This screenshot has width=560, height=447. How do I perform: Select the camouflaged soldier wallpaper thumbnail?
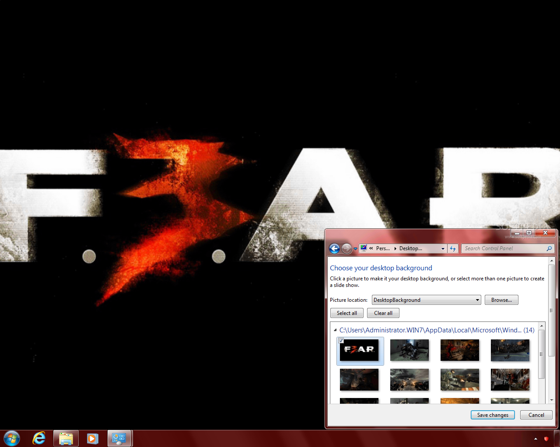pos(460,380)
